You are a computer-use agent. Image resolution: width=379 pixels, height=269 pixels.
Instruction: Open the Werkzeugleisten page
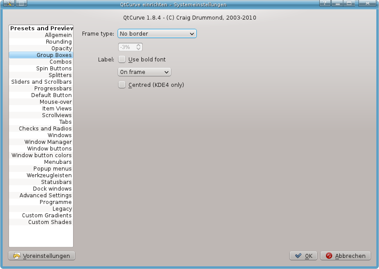[41, 175]
